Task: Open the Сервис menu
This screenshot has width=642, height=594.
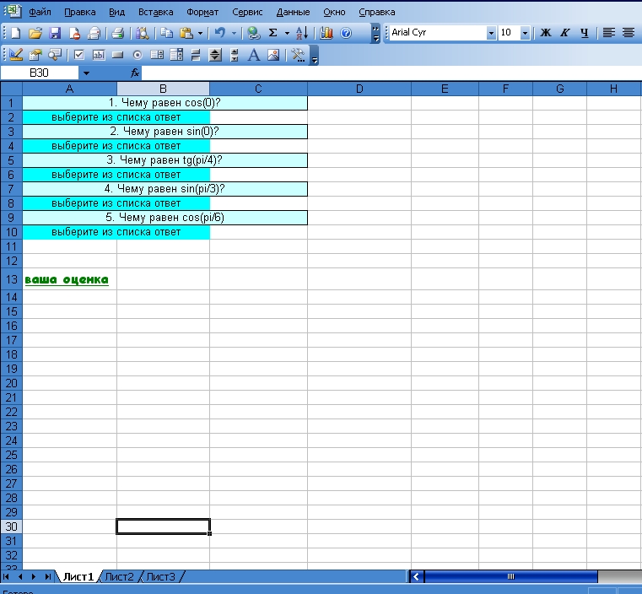Action: point(247,13)
